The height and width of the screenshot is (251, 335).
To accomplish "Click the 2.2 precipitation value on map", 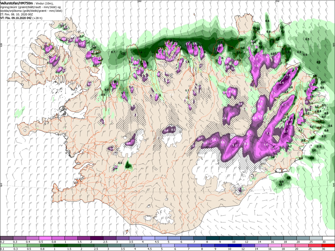I will point(234,145).
